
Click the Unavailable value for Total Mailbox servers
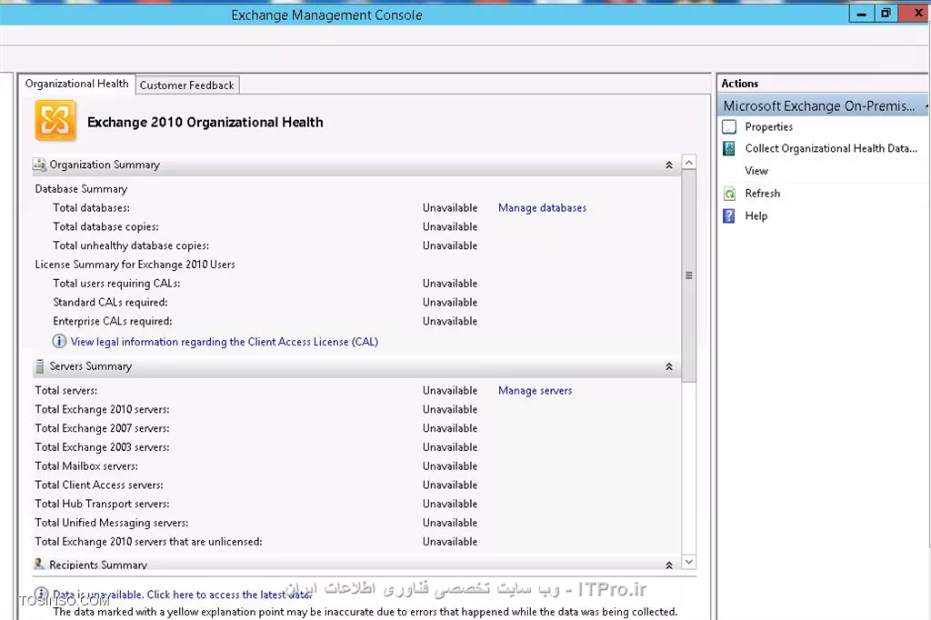[450, 466]
